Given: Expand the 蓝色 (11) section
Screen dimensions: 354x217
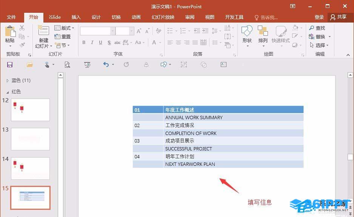Looking at the screenshot, I should point(8,80).
